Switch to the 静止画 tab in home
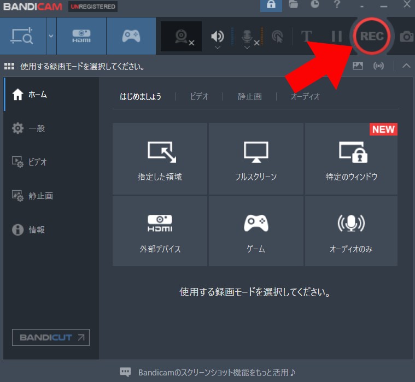Viewport: 415px width, 382px height. [x=249, y=96]
